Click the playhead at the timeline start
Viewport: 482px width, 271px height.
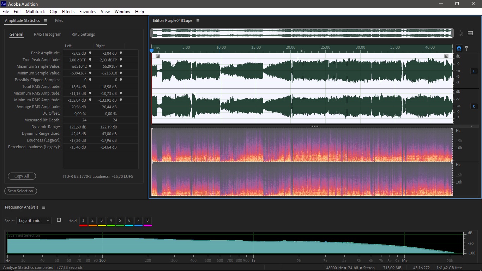pyautogui.click(x=152, y=50)
